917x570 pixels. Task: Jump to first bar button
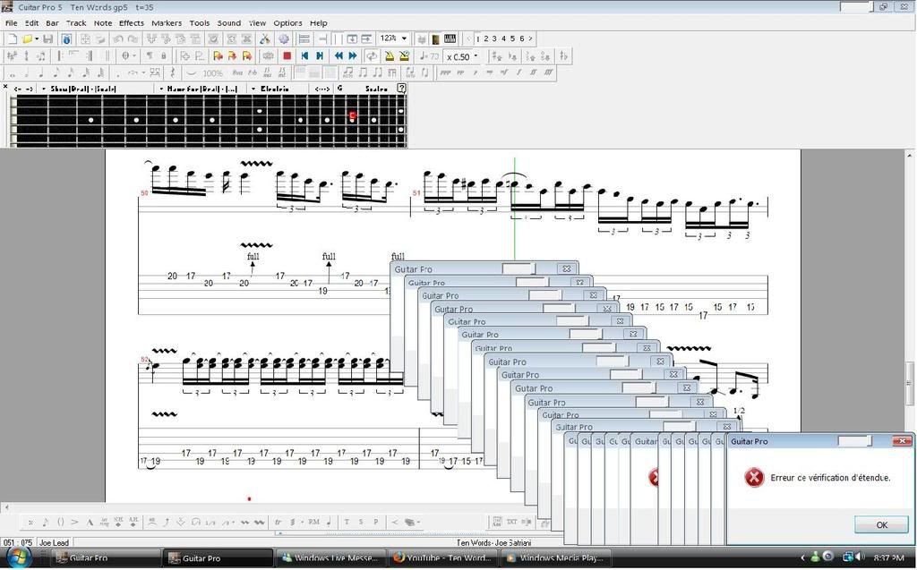tap(304, 56)
